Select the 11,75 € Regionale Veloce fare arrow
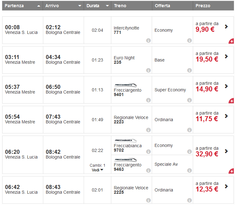The image size is (237, 205). tap(226, 116)
